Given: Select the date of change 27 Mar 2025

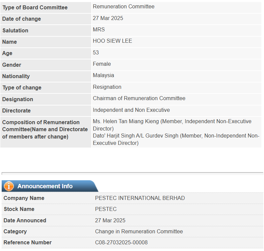Looking at the screenshot, I should pos(108,18).
